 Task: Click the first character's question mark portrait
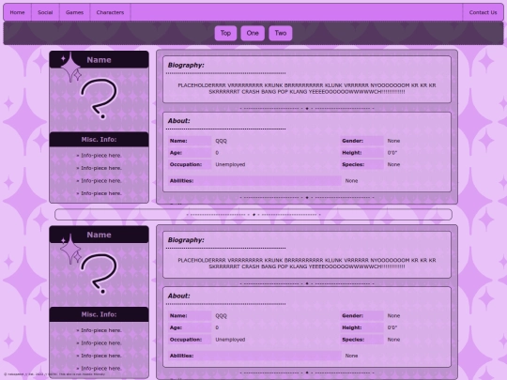pyautogui.click(x=100, y=99)
